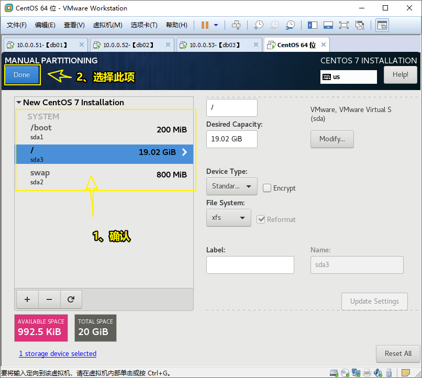Send Ctrl+Alt+Del to the virtual machine
Image resolution: width=422 pixels, height=378 pixels.
[x=236, y=25]
